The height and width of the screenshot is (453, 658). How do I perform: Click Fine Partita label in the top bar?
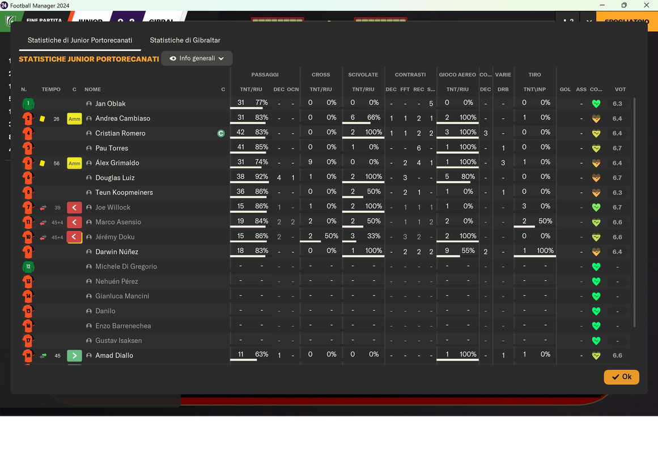[x=44, y=20]
